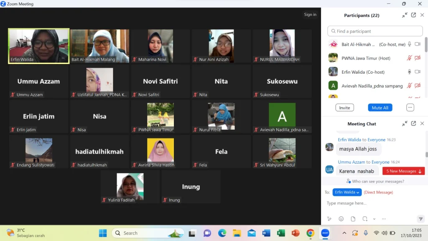Image resolution: width=428 pixels, height=241 pixels.
Task: Select Maharina Novi video tile
Action: (160, 46)
